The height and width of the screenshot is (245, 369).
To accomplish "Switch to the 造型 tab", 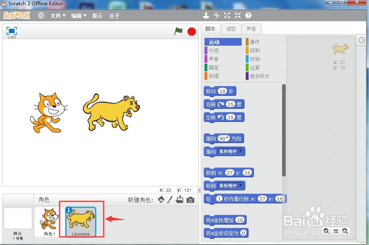I will tap(231, 29).
